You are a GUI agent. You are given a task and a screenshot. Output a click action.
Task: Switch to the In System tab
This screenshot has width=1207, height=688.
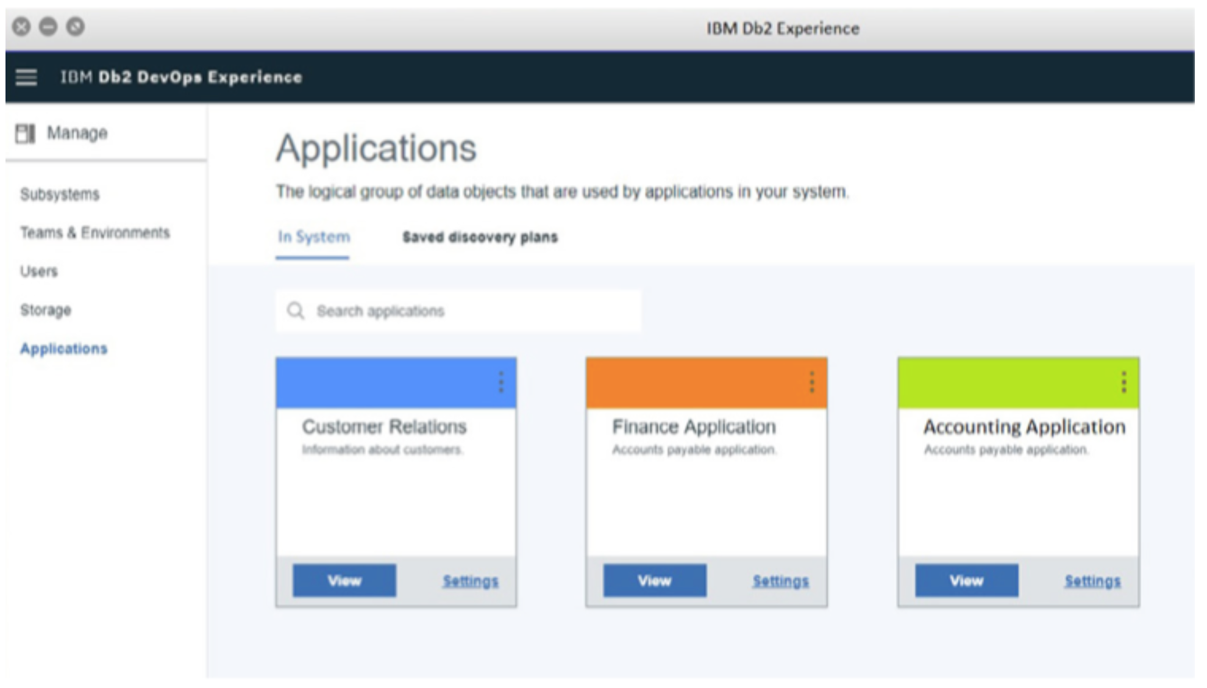(x=313, y=237)
